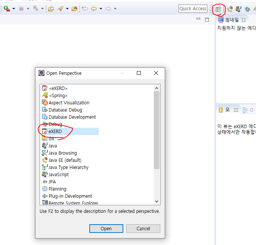This screenshot has height=245, width=256.
Task: Select JavaScript perspective in list
Action: (x=55, y=175)
